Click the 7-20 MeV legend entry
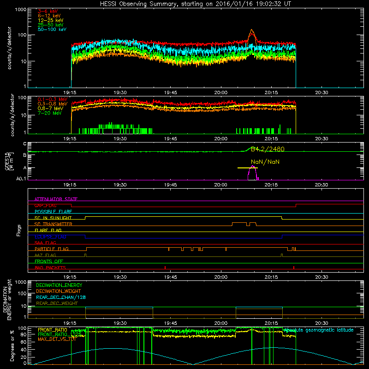 (49, 113)
